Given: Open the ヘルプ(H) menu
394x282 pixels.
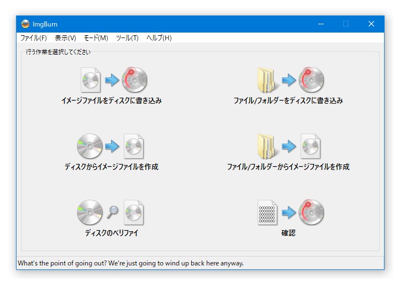Looking at the screenshot, I should 159,38.
